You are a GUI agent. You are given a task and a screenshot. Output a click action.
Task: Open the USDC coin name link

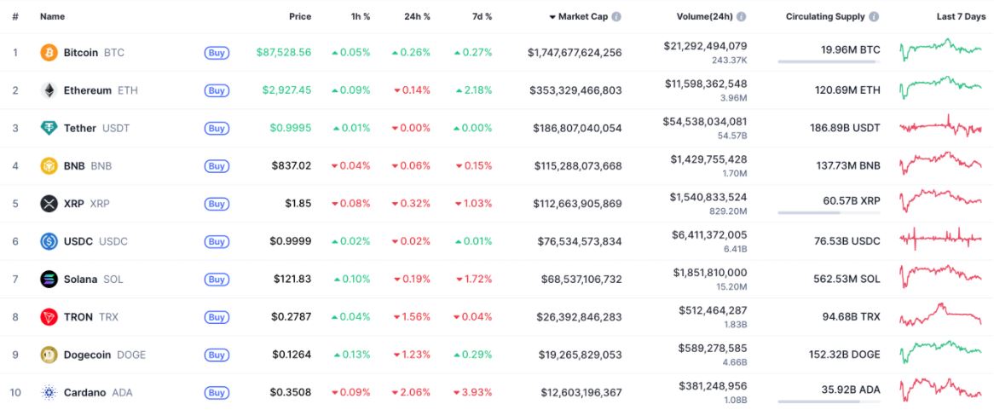[x=78, y=241]
